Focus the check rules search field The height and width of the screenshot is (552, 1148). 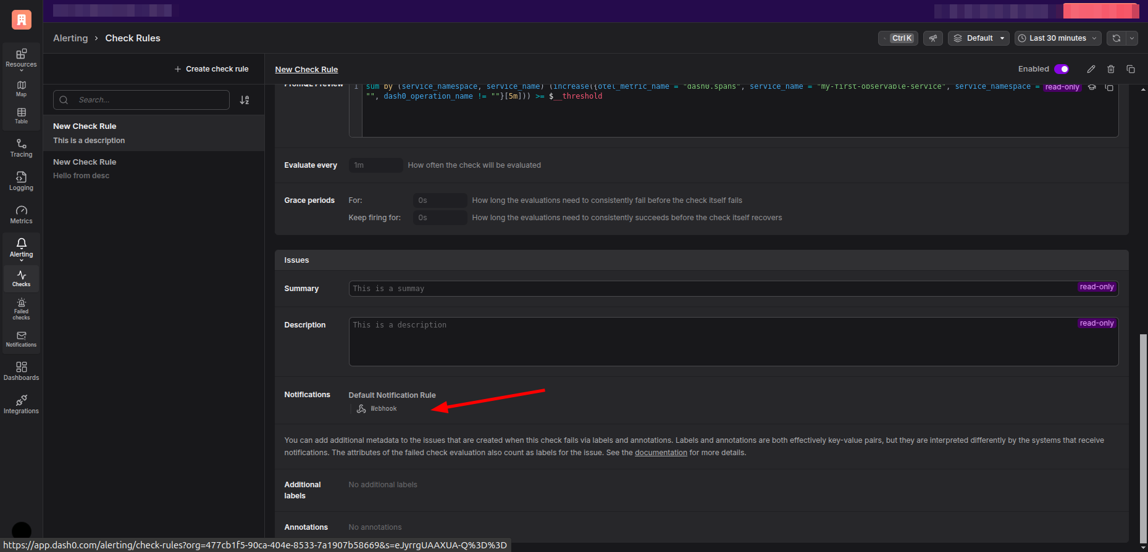(141, 100)
